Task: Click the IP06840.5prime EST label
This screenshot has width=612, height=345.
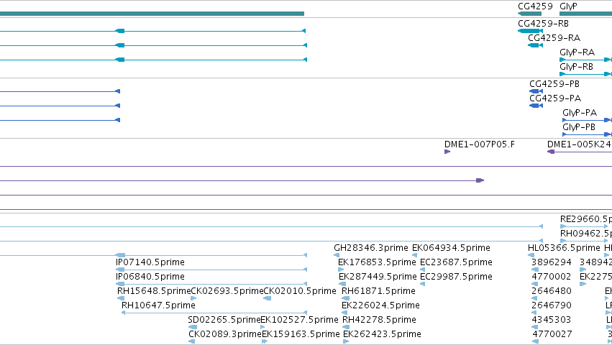Action: 150,277
